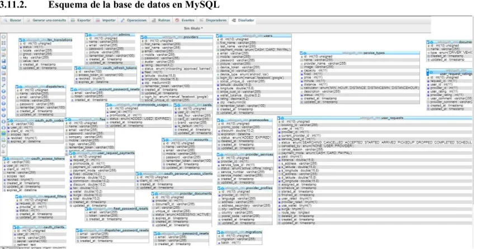Select last_four column in cards table
This screenshot has height=249, width=477.
click(x=193, y=116)
